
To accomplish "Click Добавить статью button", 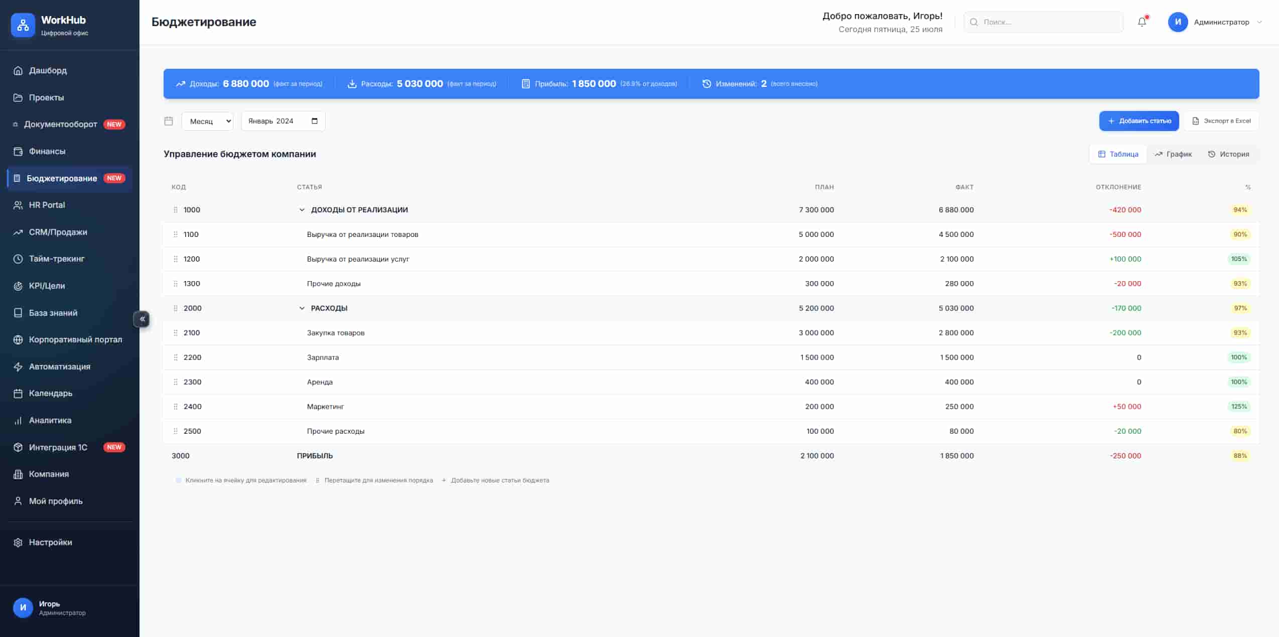I will (1139, 121).
